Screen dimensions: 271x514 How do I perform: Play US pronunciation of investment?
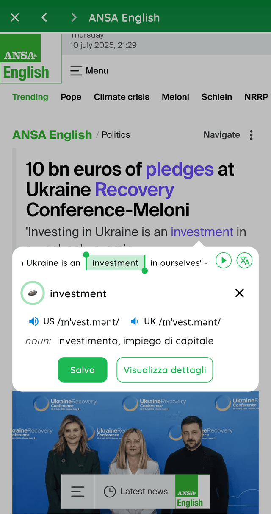34,322
